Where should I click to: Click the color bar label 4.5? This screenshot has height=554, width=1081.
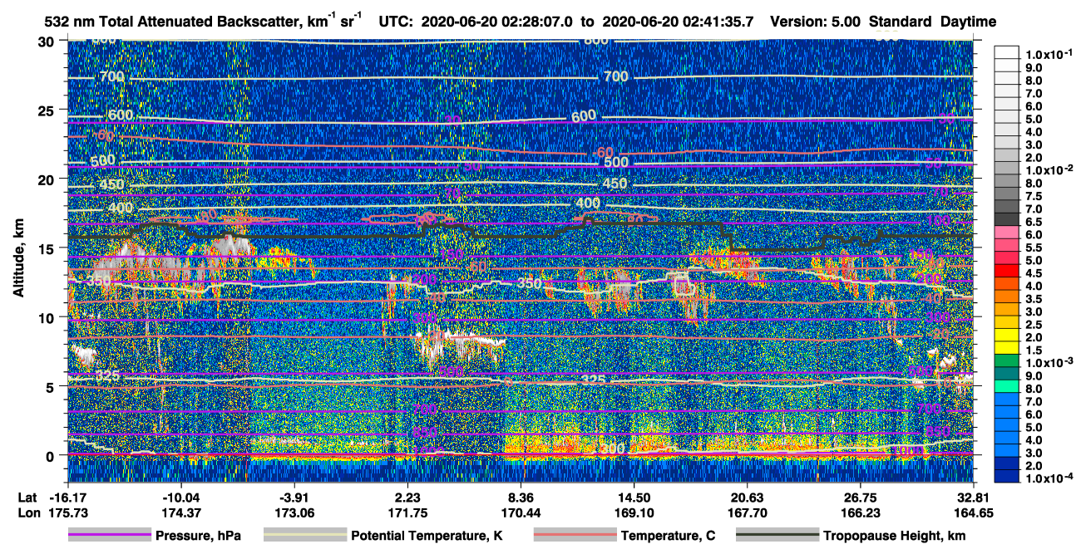[1033, 272]
